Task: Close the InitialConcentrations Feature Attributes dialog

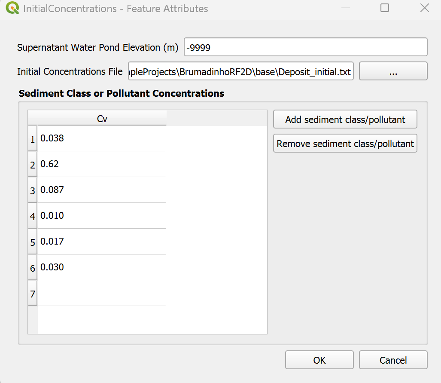Action: click(x=424, y=8)
